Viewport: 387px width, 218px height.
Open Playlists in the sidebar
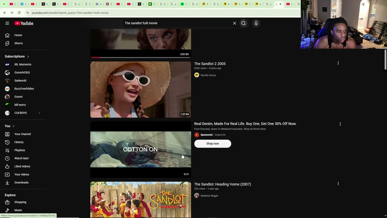coord(23,150)
